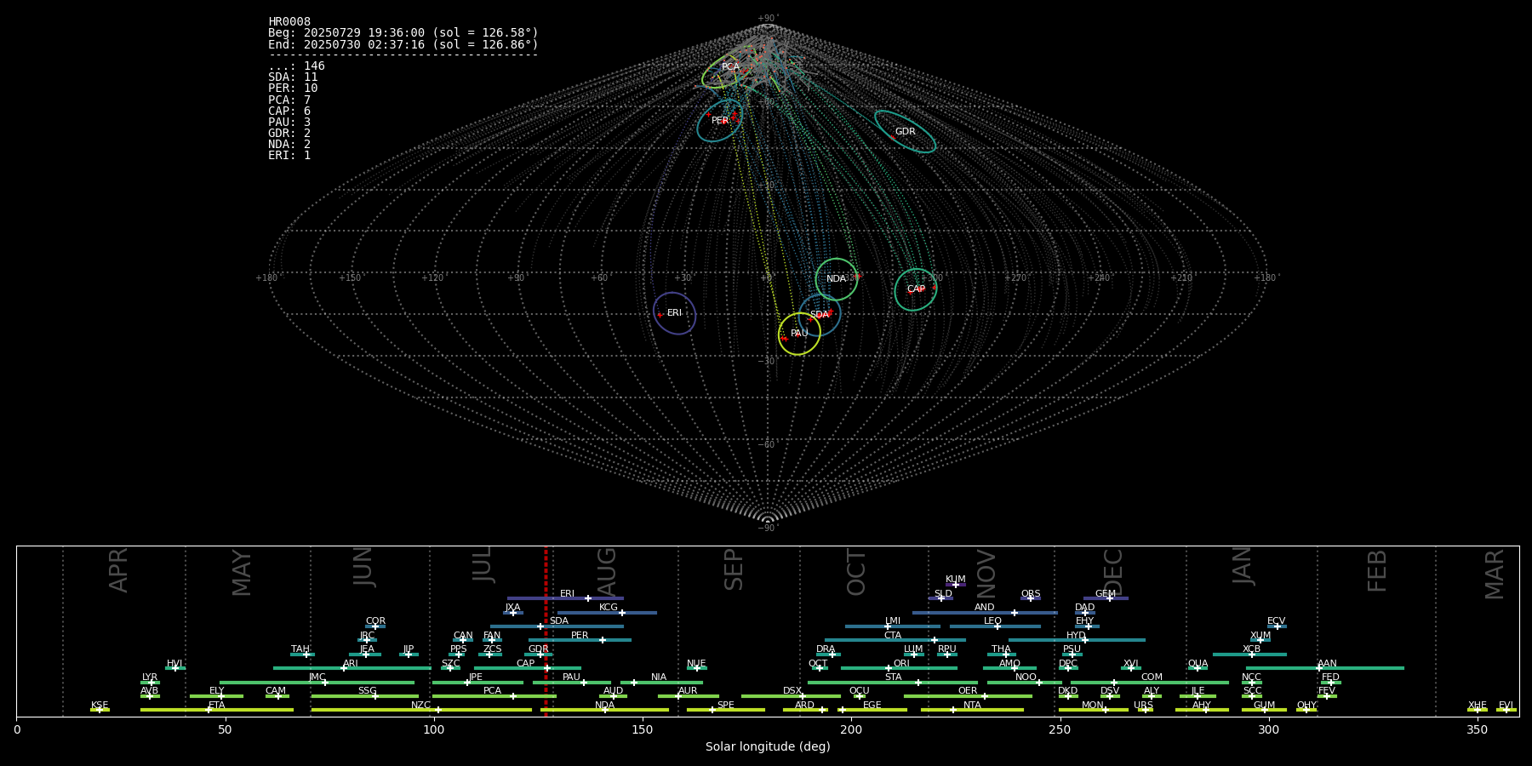Select the 'CAP: 6' count entry
1532x766 pixels.
289,111
